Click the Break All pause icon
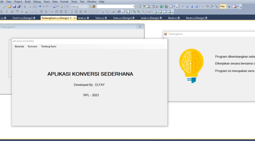The width and height of the screenshot is (255, 141). point(187,7)
